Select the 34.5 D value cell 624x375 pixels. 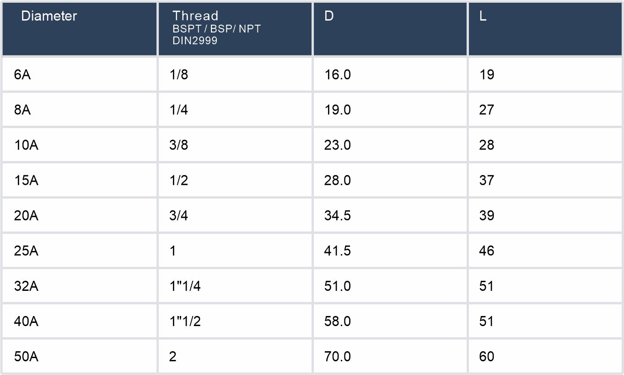coord(338,215)
